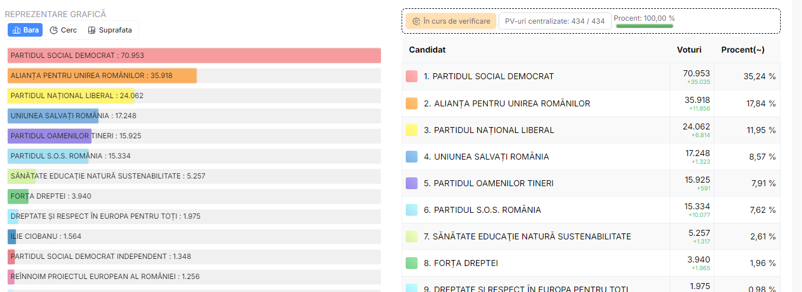
Task: Switch to the Cerc pie chart view
Action: (x=63, y=30)
